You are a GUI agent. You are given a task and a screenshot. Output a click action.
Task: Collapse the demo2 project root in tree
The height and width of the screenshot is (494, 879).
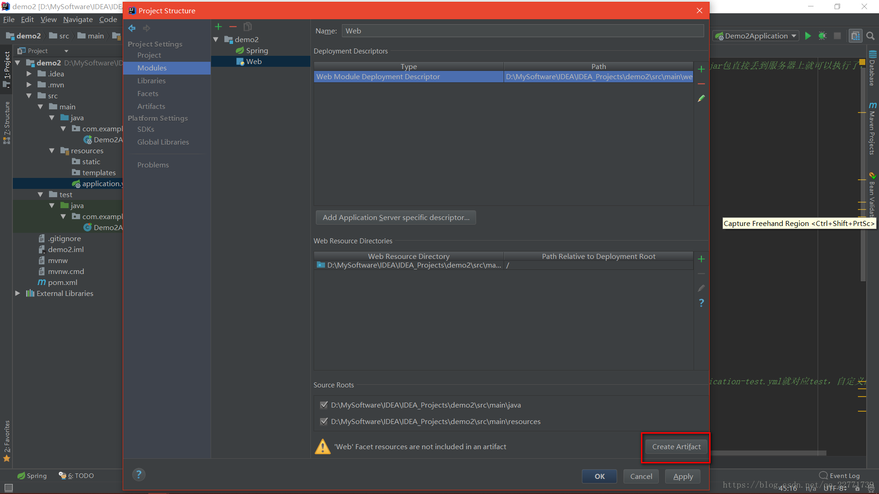tap(17, 63)
